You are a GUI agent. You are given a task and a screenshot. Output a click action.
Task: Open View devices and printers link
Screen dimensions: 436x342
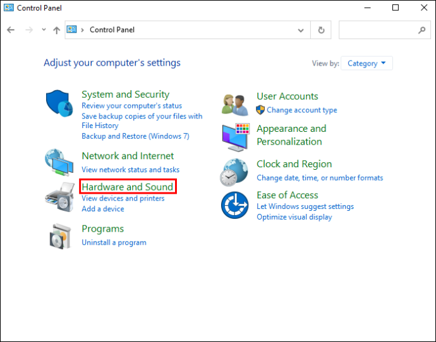click(123, 198)
